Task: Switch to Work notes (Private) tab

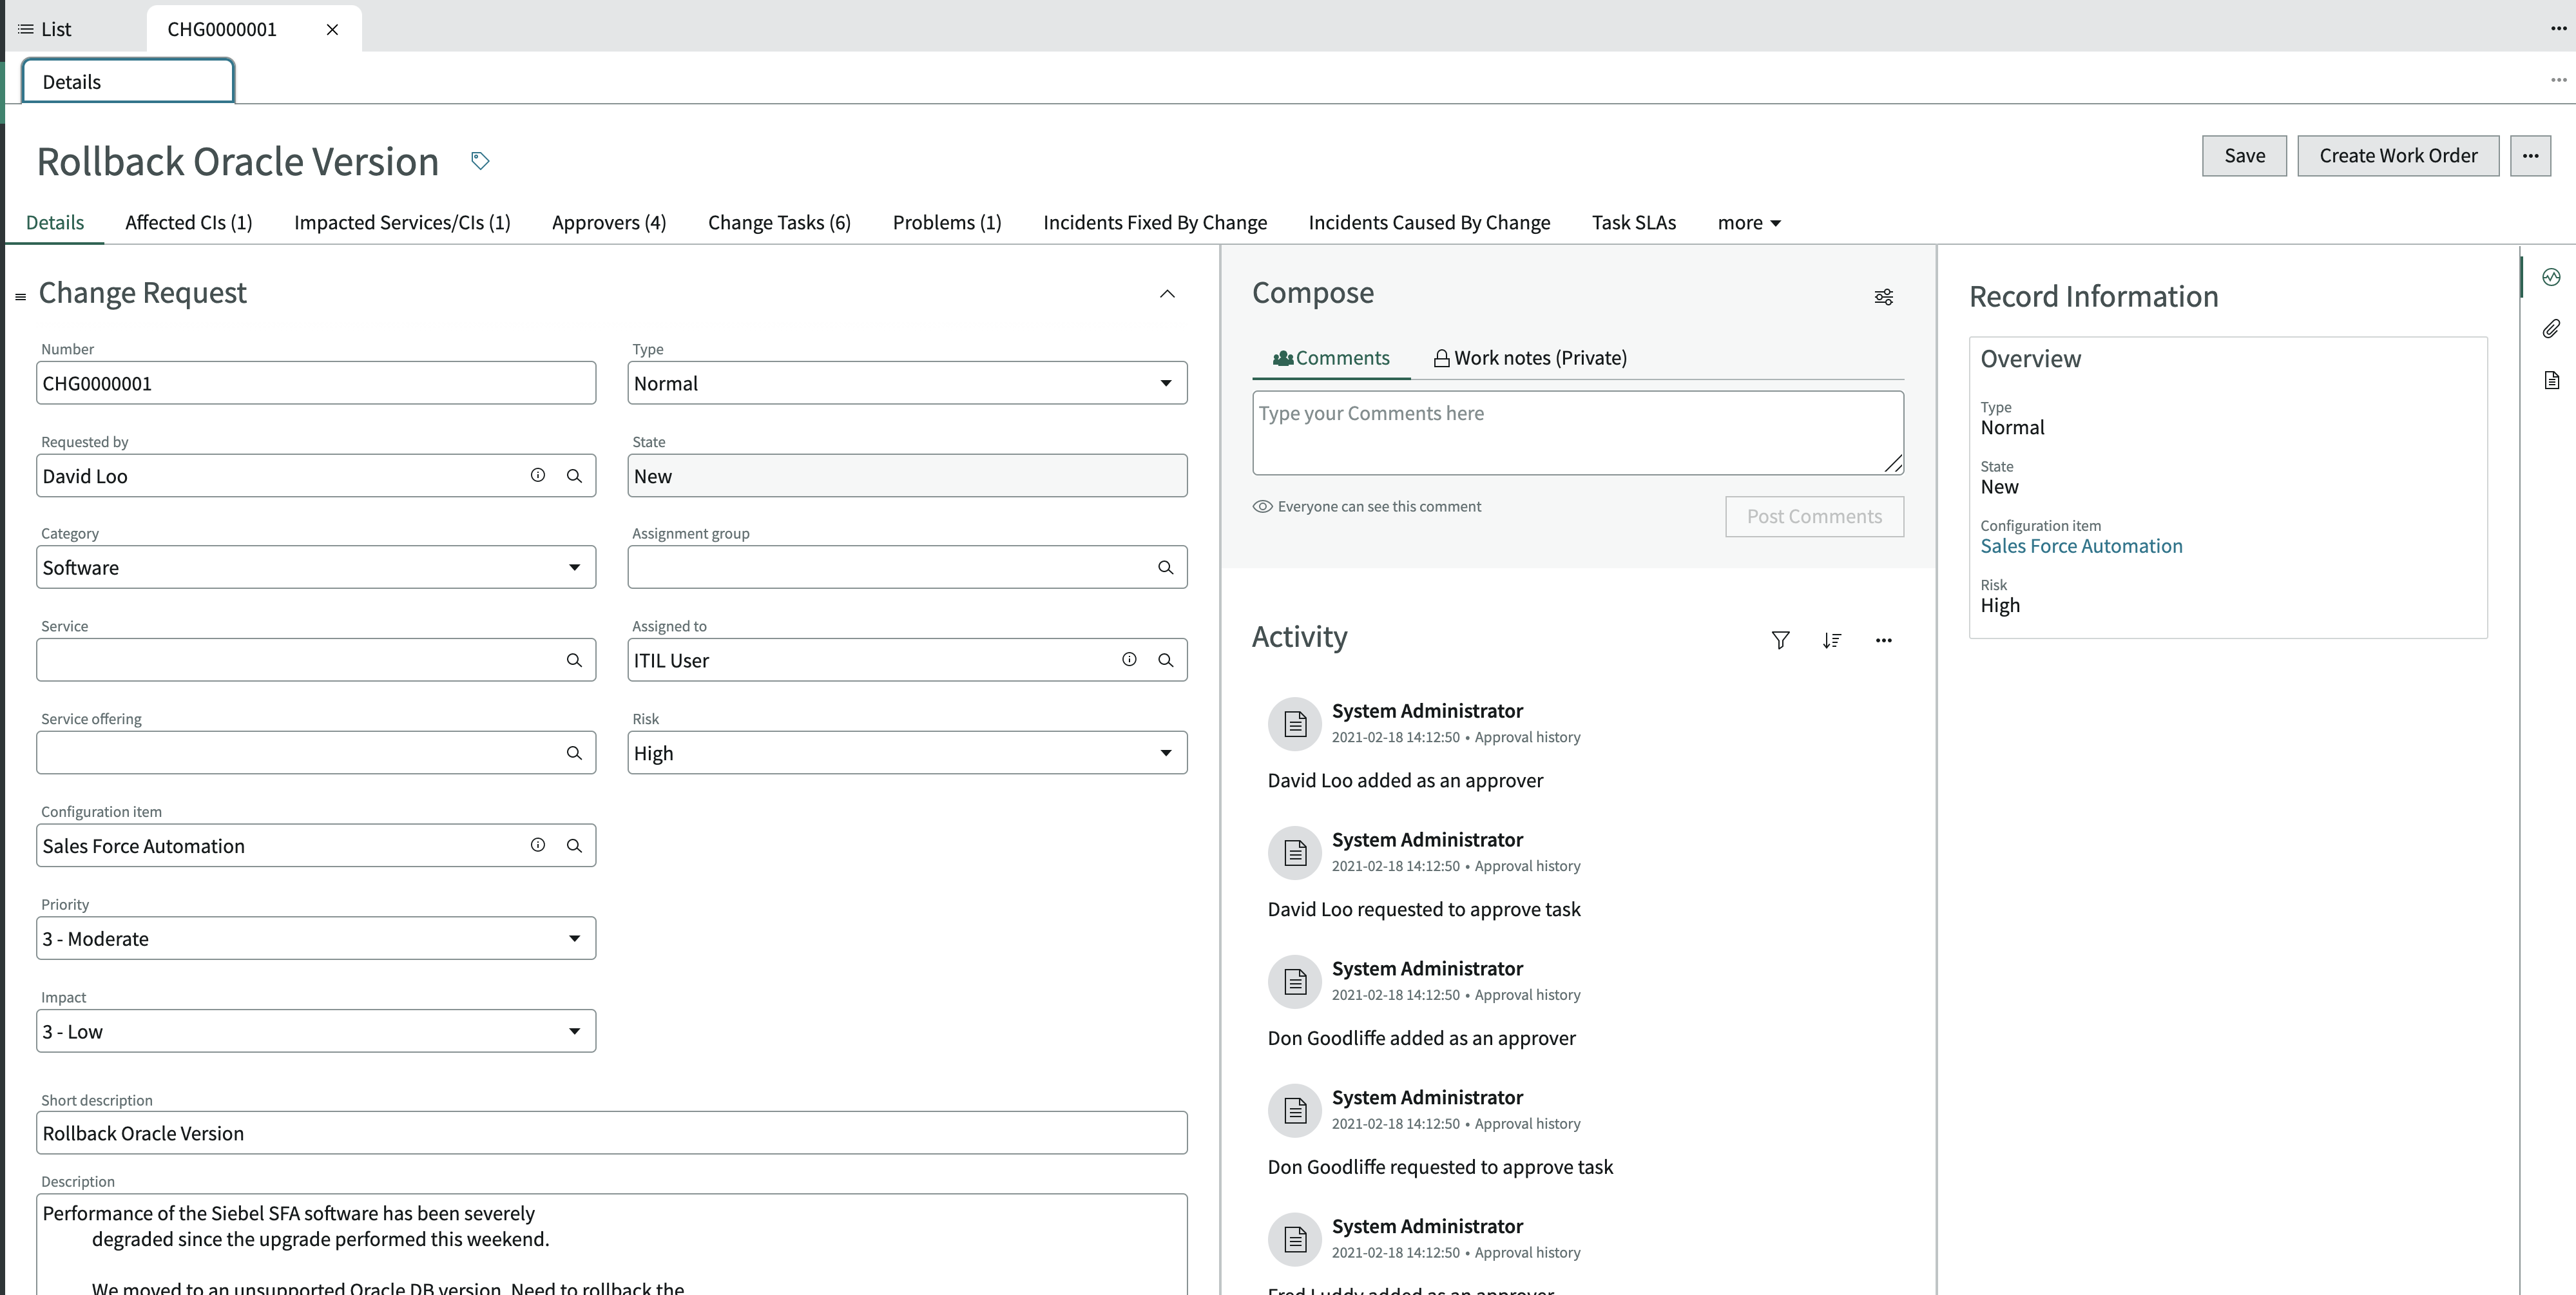Action: pyautogui.click(x=1530, y=358)
